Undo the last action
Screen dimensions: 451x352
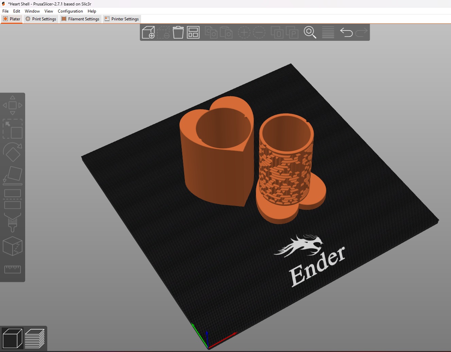click(x=346, y=33)
